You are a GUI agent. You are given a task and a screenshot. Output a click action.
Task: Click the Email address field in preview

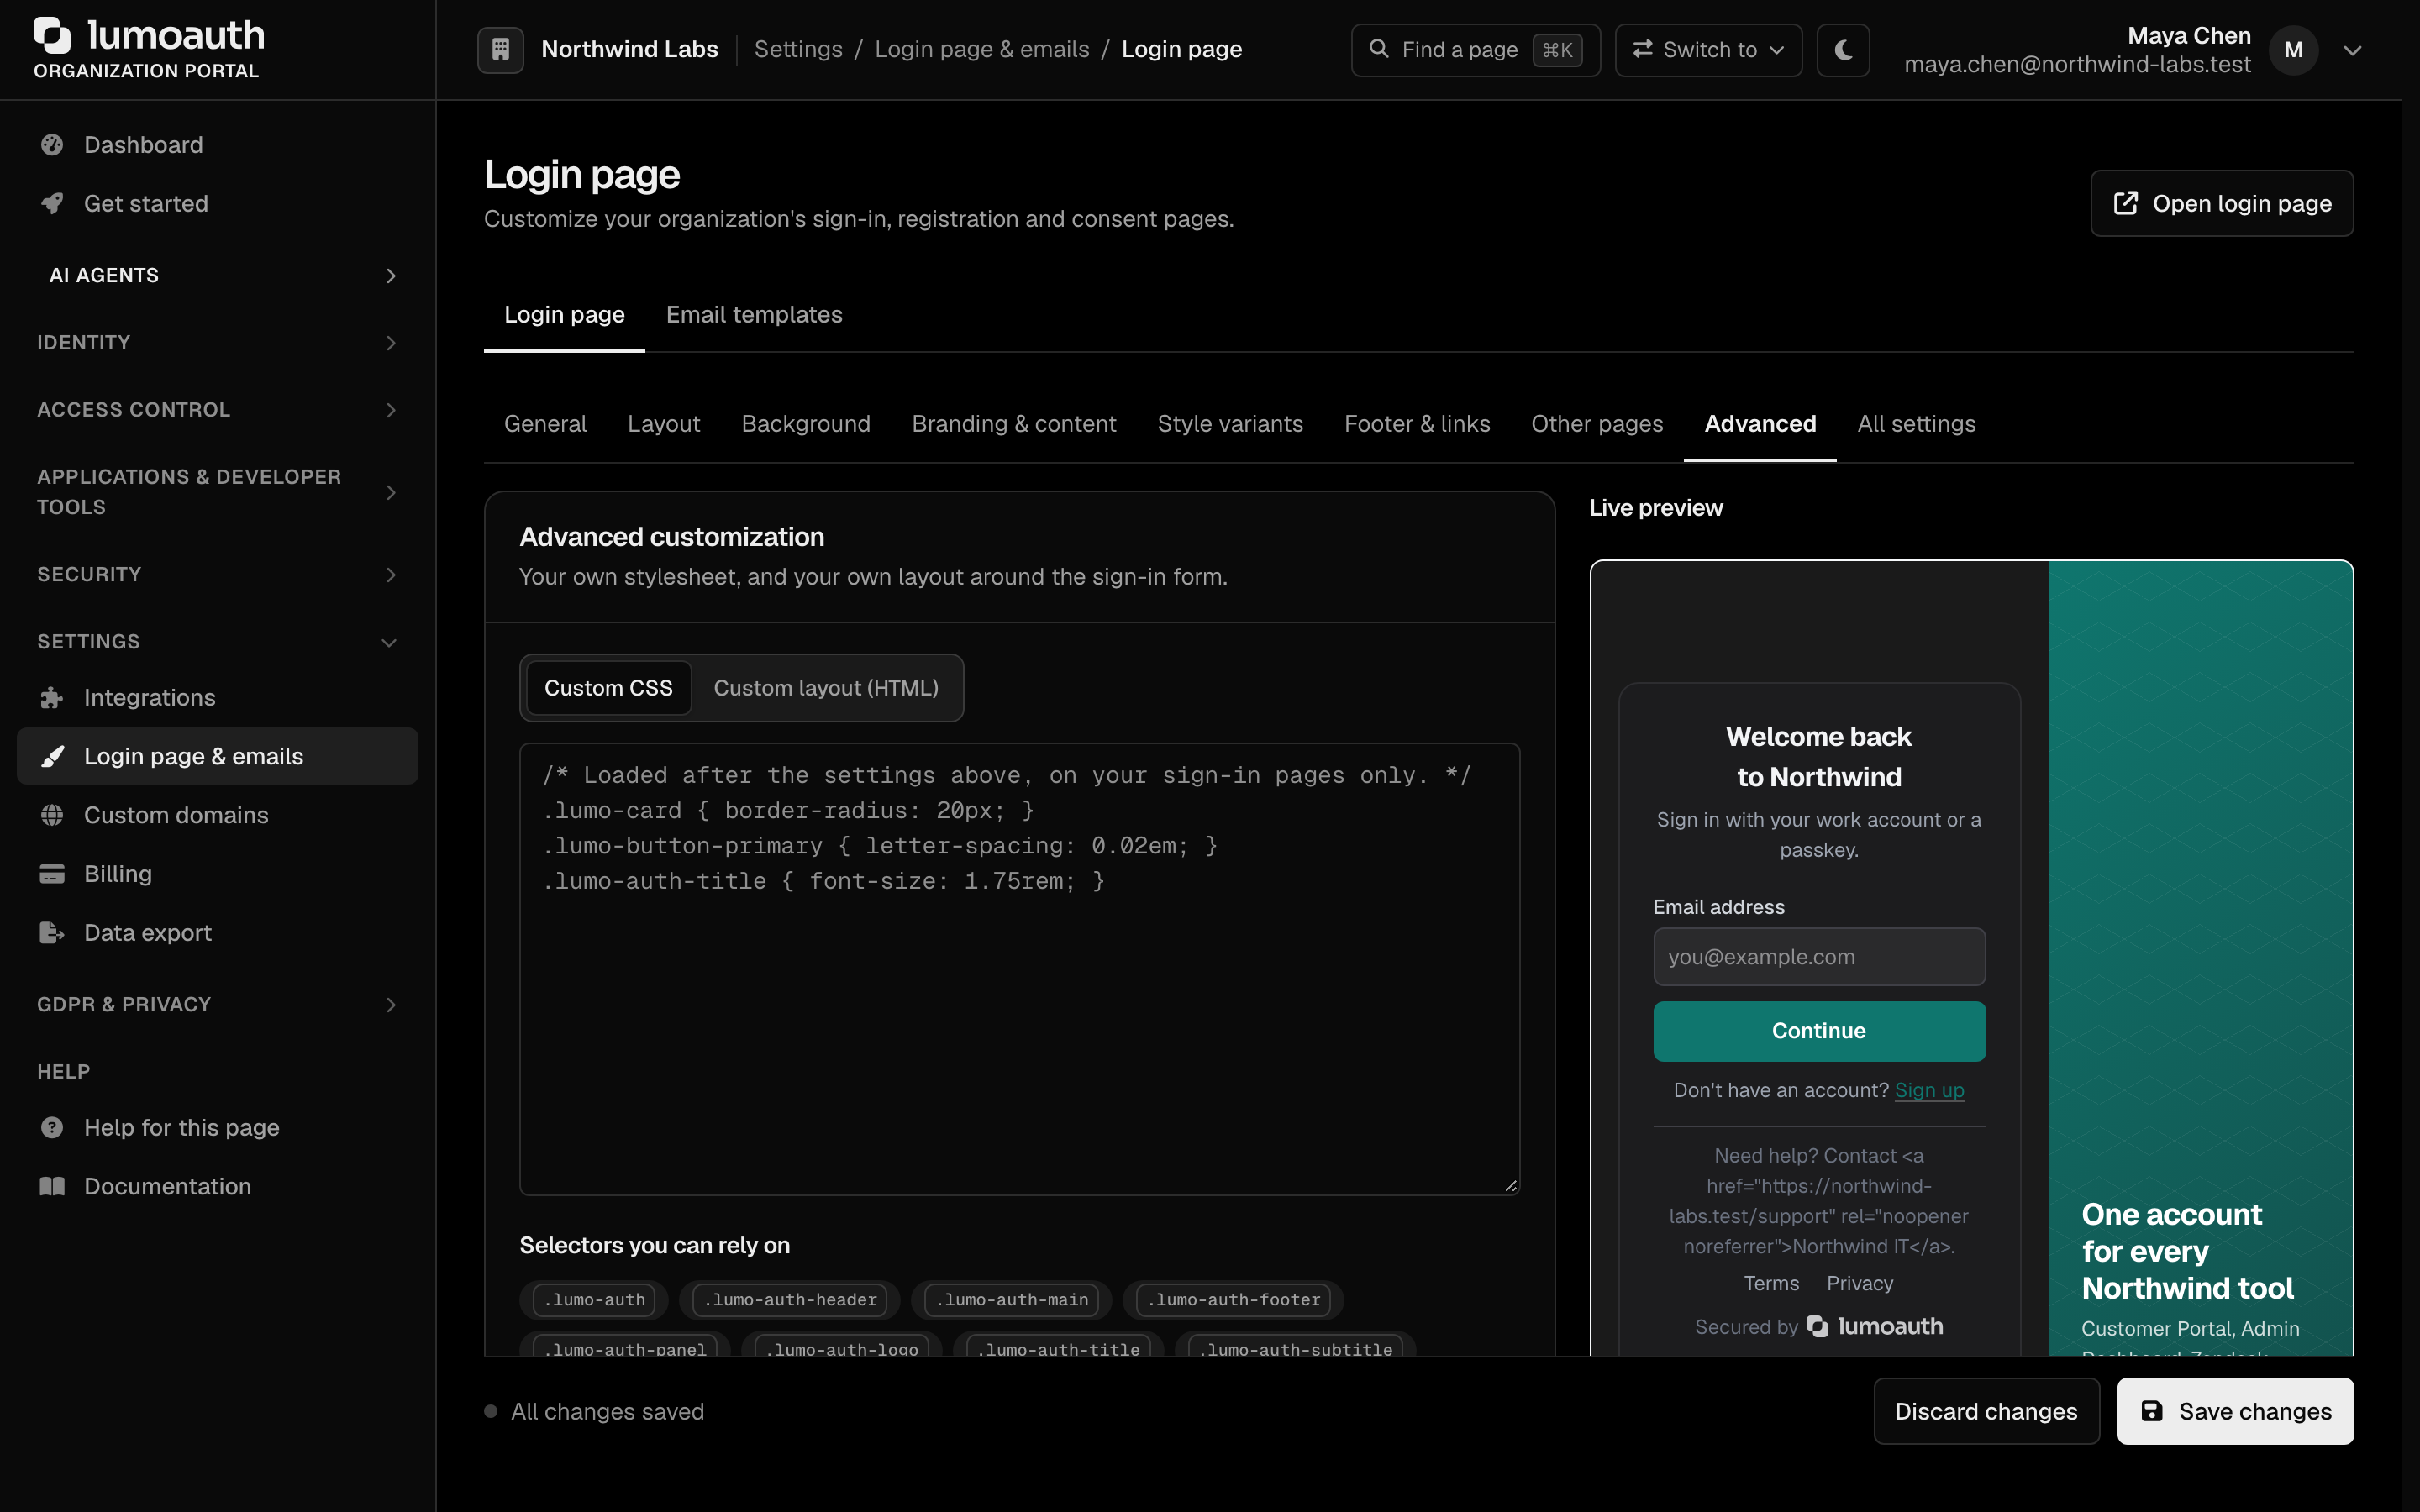(x=1819, y=957)
